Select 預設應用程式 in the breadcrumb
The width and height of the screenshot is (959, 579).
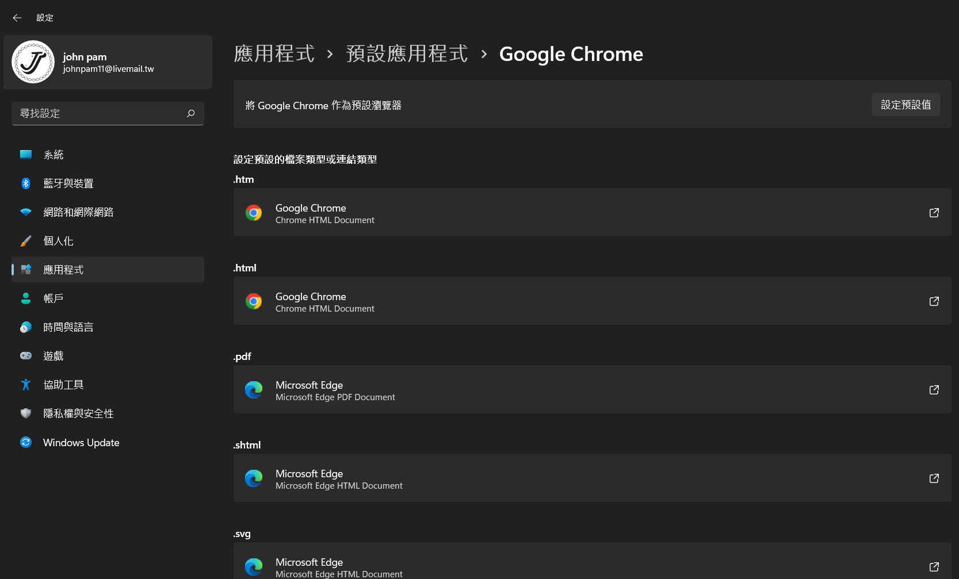(407, 53)
